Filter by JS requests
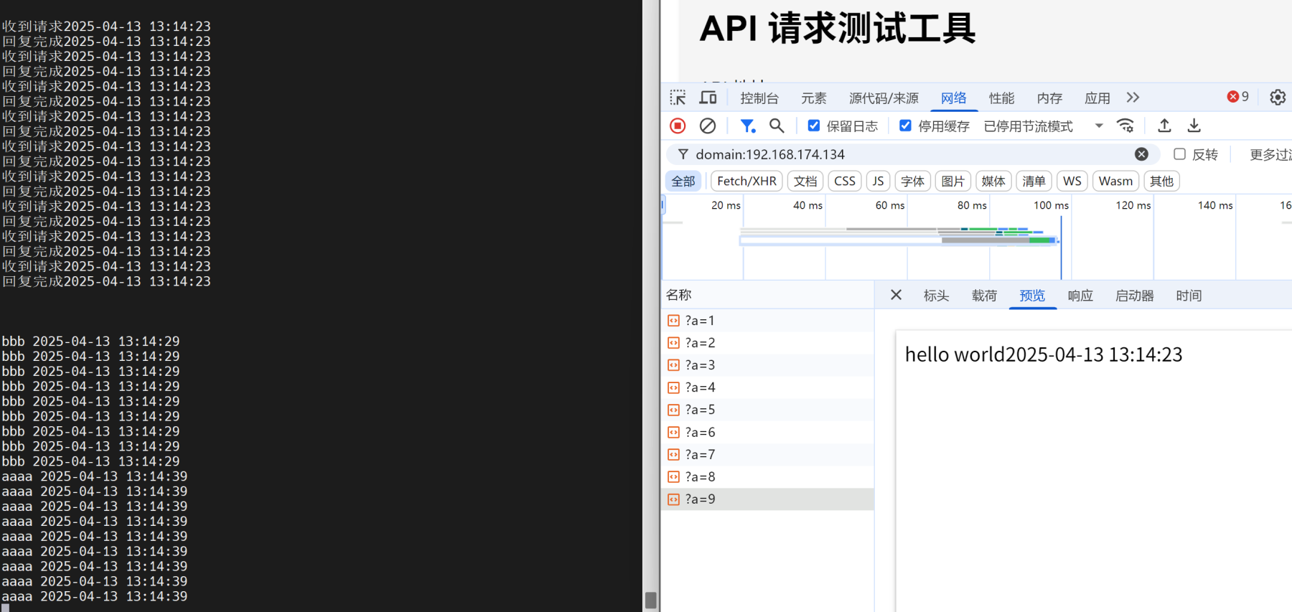This screenshot has width=1292, height=612. point(879,182)
